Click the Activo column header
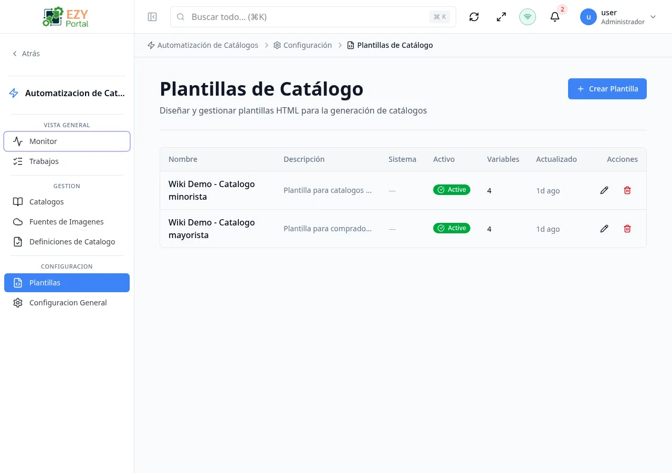672x473 pixels. pyautogui.click(x=444, y=159)
